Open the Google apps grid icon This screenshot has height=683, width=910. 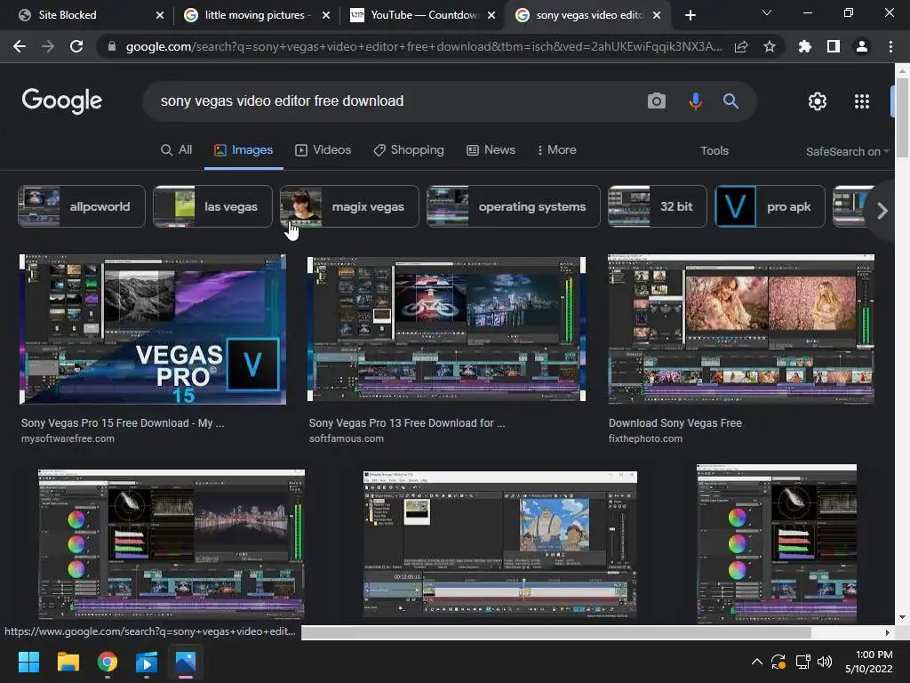click(x=862, y=101)
